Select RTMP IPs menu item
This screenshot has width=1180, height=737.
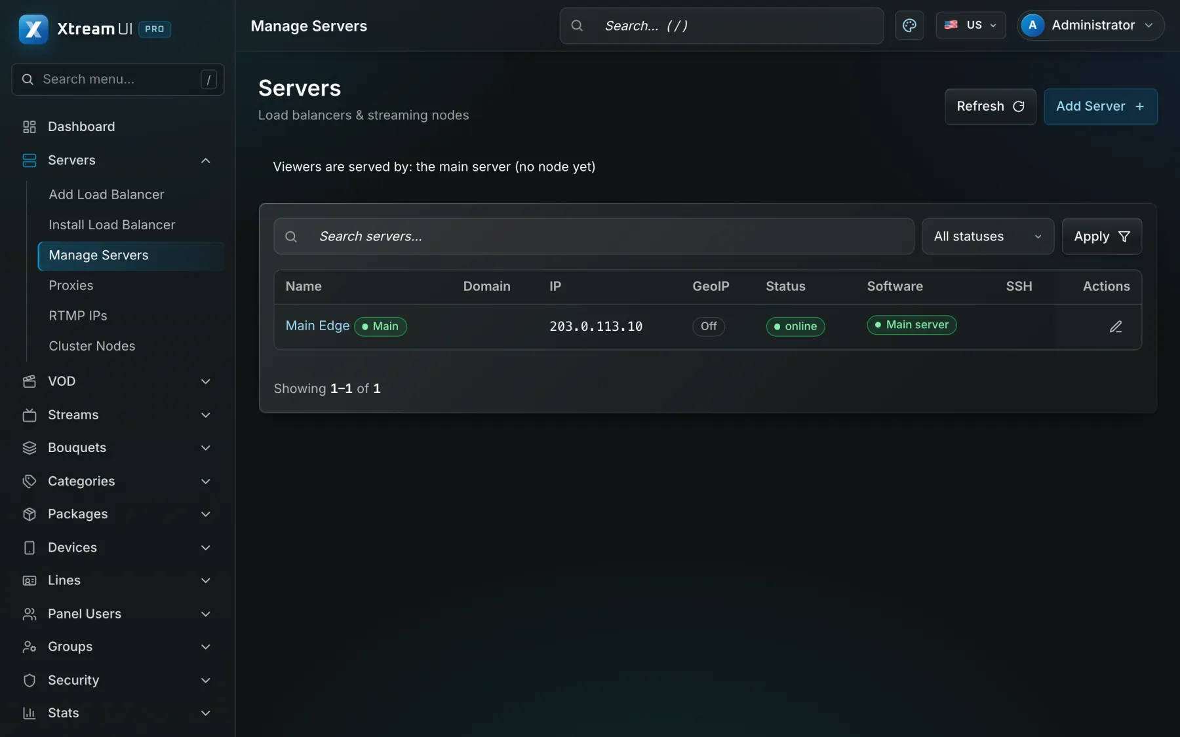78,316
